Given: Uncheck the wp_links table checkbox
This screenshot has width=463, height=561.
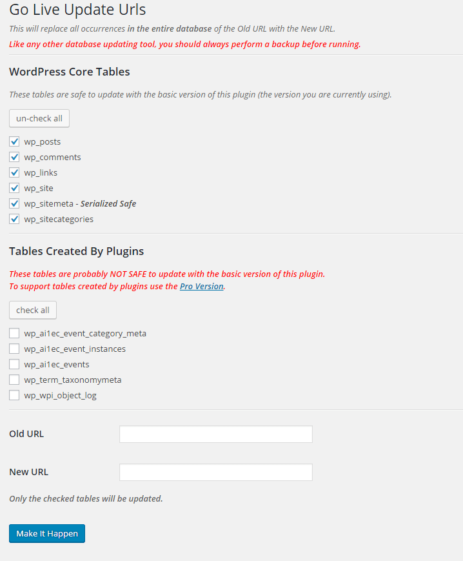Looking at the screenshot, I should tap(14, 172).
